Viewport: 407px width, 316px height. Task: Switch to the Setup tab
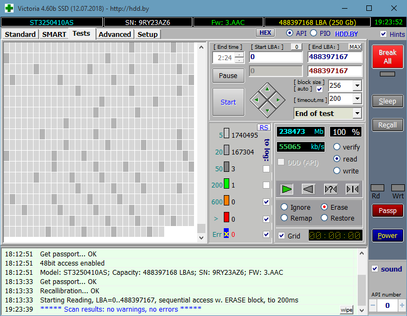pyautogui.click(x=148, y=34)
